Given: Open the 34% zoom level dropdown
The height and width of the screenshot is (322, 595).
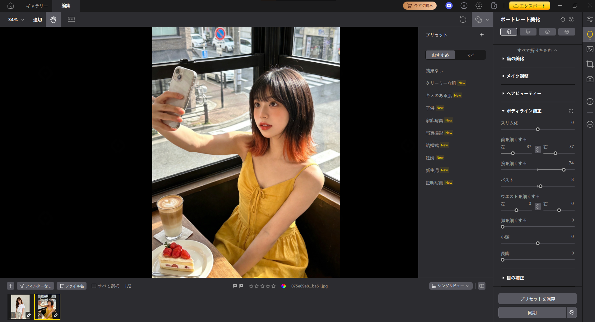Looking at the screenshot, I should [x=15, y=19].
